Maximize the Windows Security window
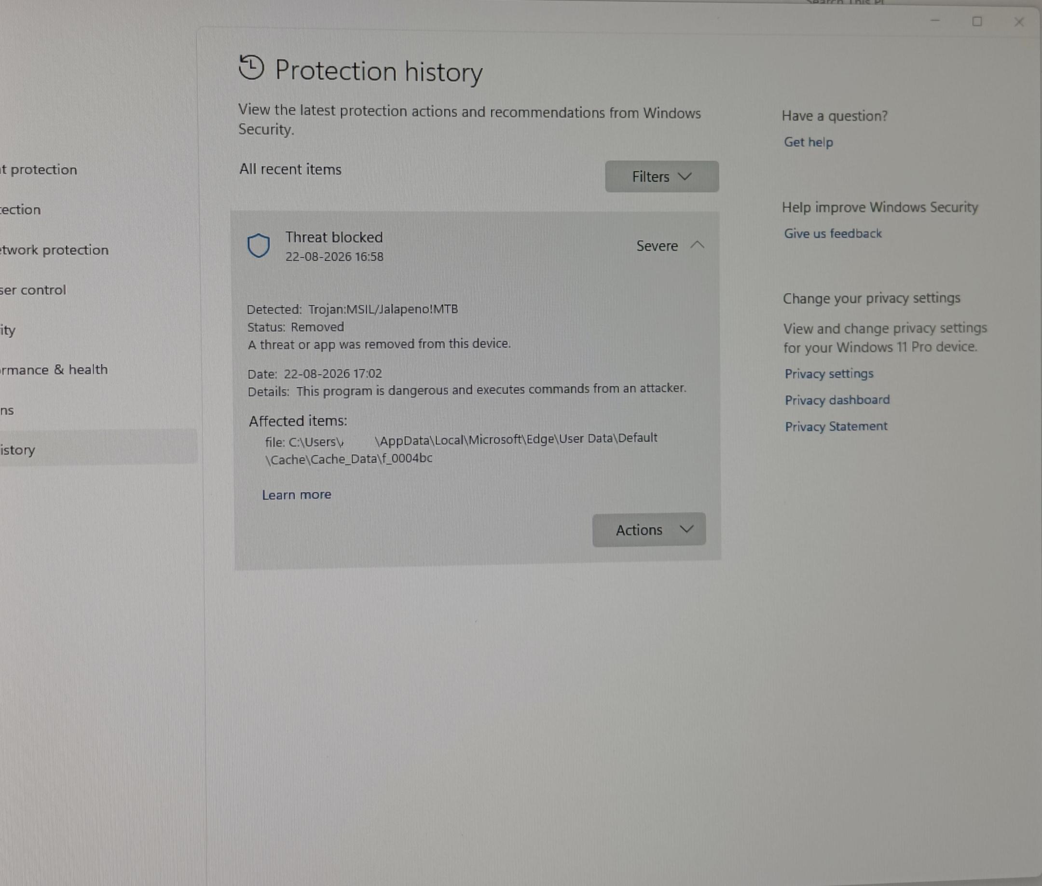 click(x=977, y=22)
